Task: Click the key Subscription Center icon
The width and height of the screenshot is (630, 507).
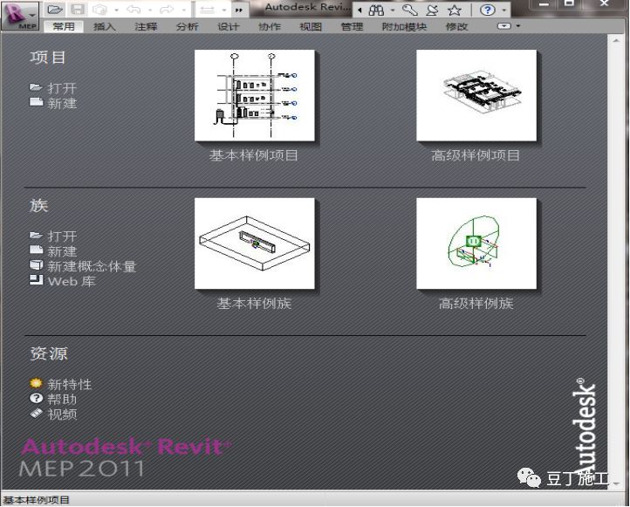Action: tap(410, 10)
